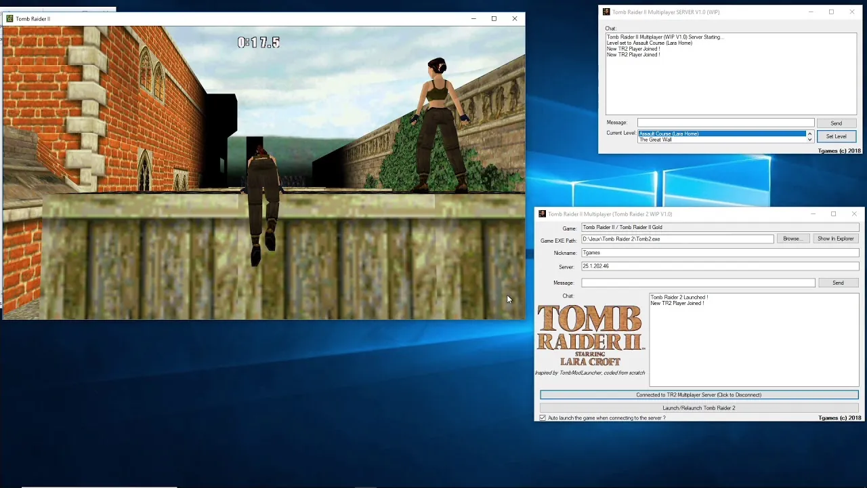Close the server window
Screen dimensions: 867x488
[852, 12]
